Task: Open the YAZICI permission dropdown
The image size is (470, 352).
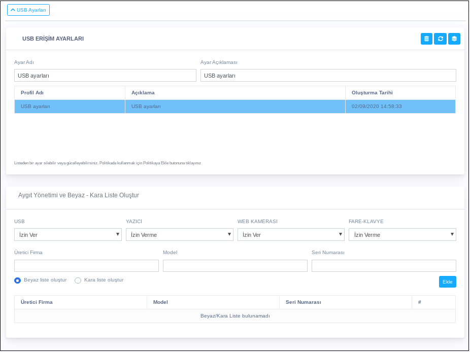Action: pos(180,234)
